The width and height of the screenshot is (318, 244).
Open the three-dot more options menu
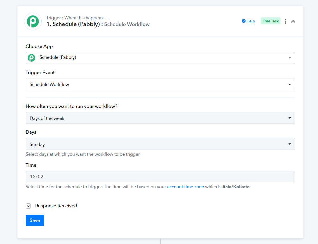click(x=286, y=21)
